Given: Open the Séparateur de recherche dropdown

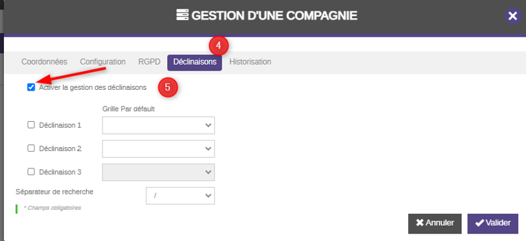Looking at the screenshot, I should point(180,196).
